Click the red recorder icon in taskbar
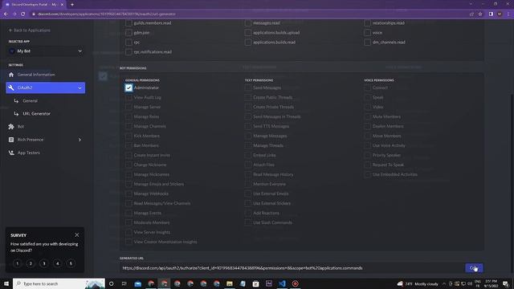Viewport: 514px width, 289px height. [x=296, y=283]
